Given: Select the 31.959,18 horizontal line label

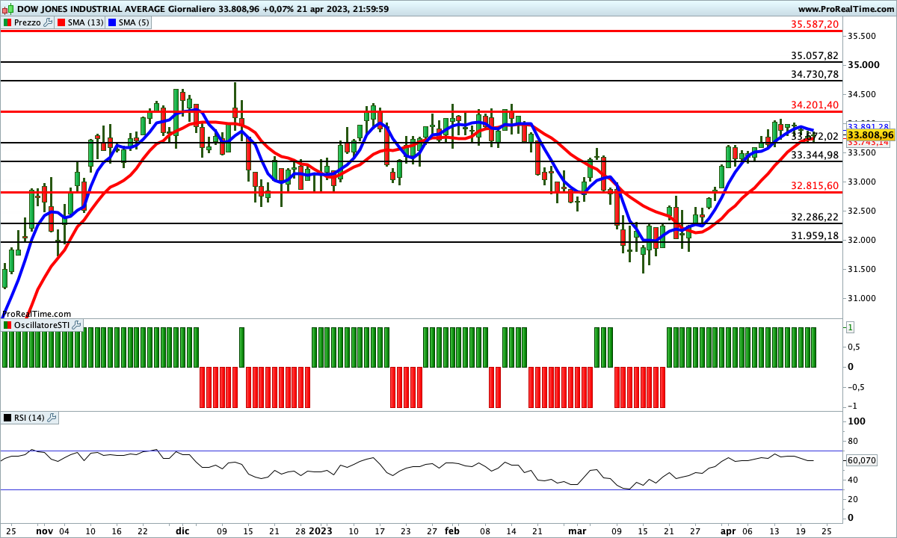Looking at the screenshot, I should coord(815,235).
